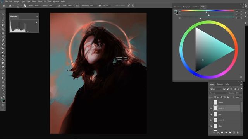Delete layer using the trash icon
Screen dimensions: 248x139
[238, 132]
